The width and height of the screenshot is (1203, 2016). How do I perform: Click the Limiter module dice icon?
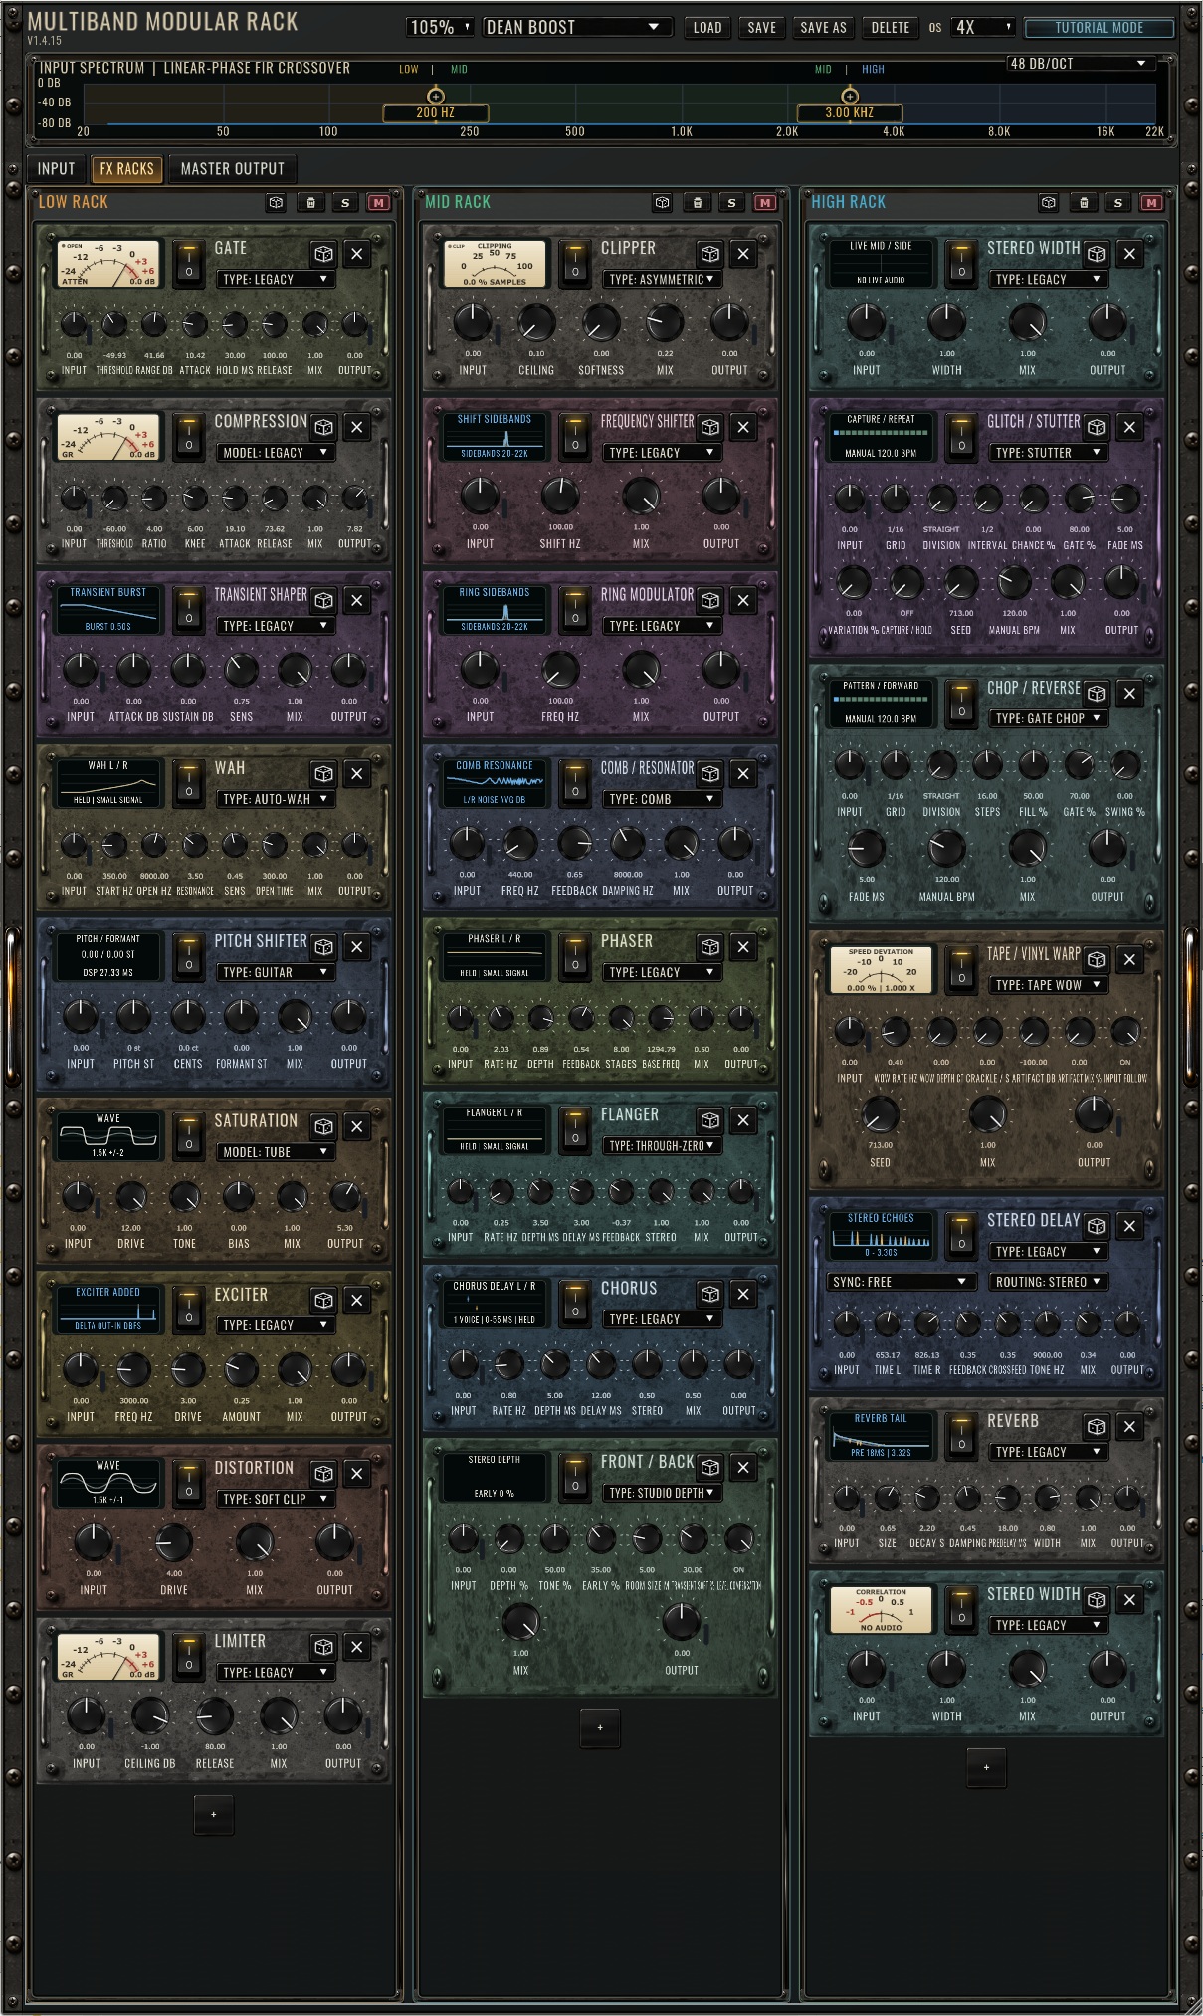(323, 1647)
